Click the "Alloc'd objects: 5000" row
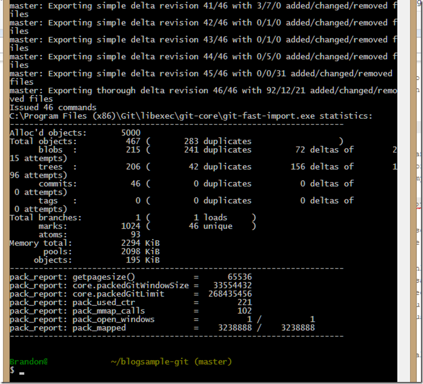Image resolution: width=423 pixels, height=384 pixels. [75, 133]
